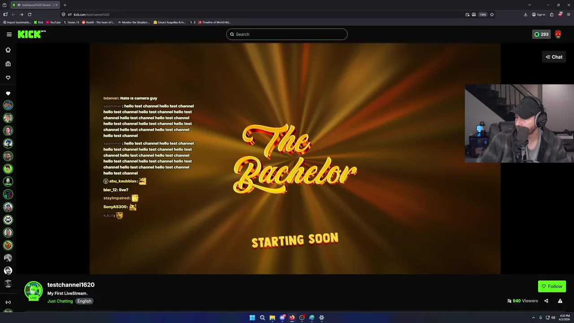The image size is (574, 323).
Task: Toggle picture-in-picture icon in address bar
Action: click(467, 14)
